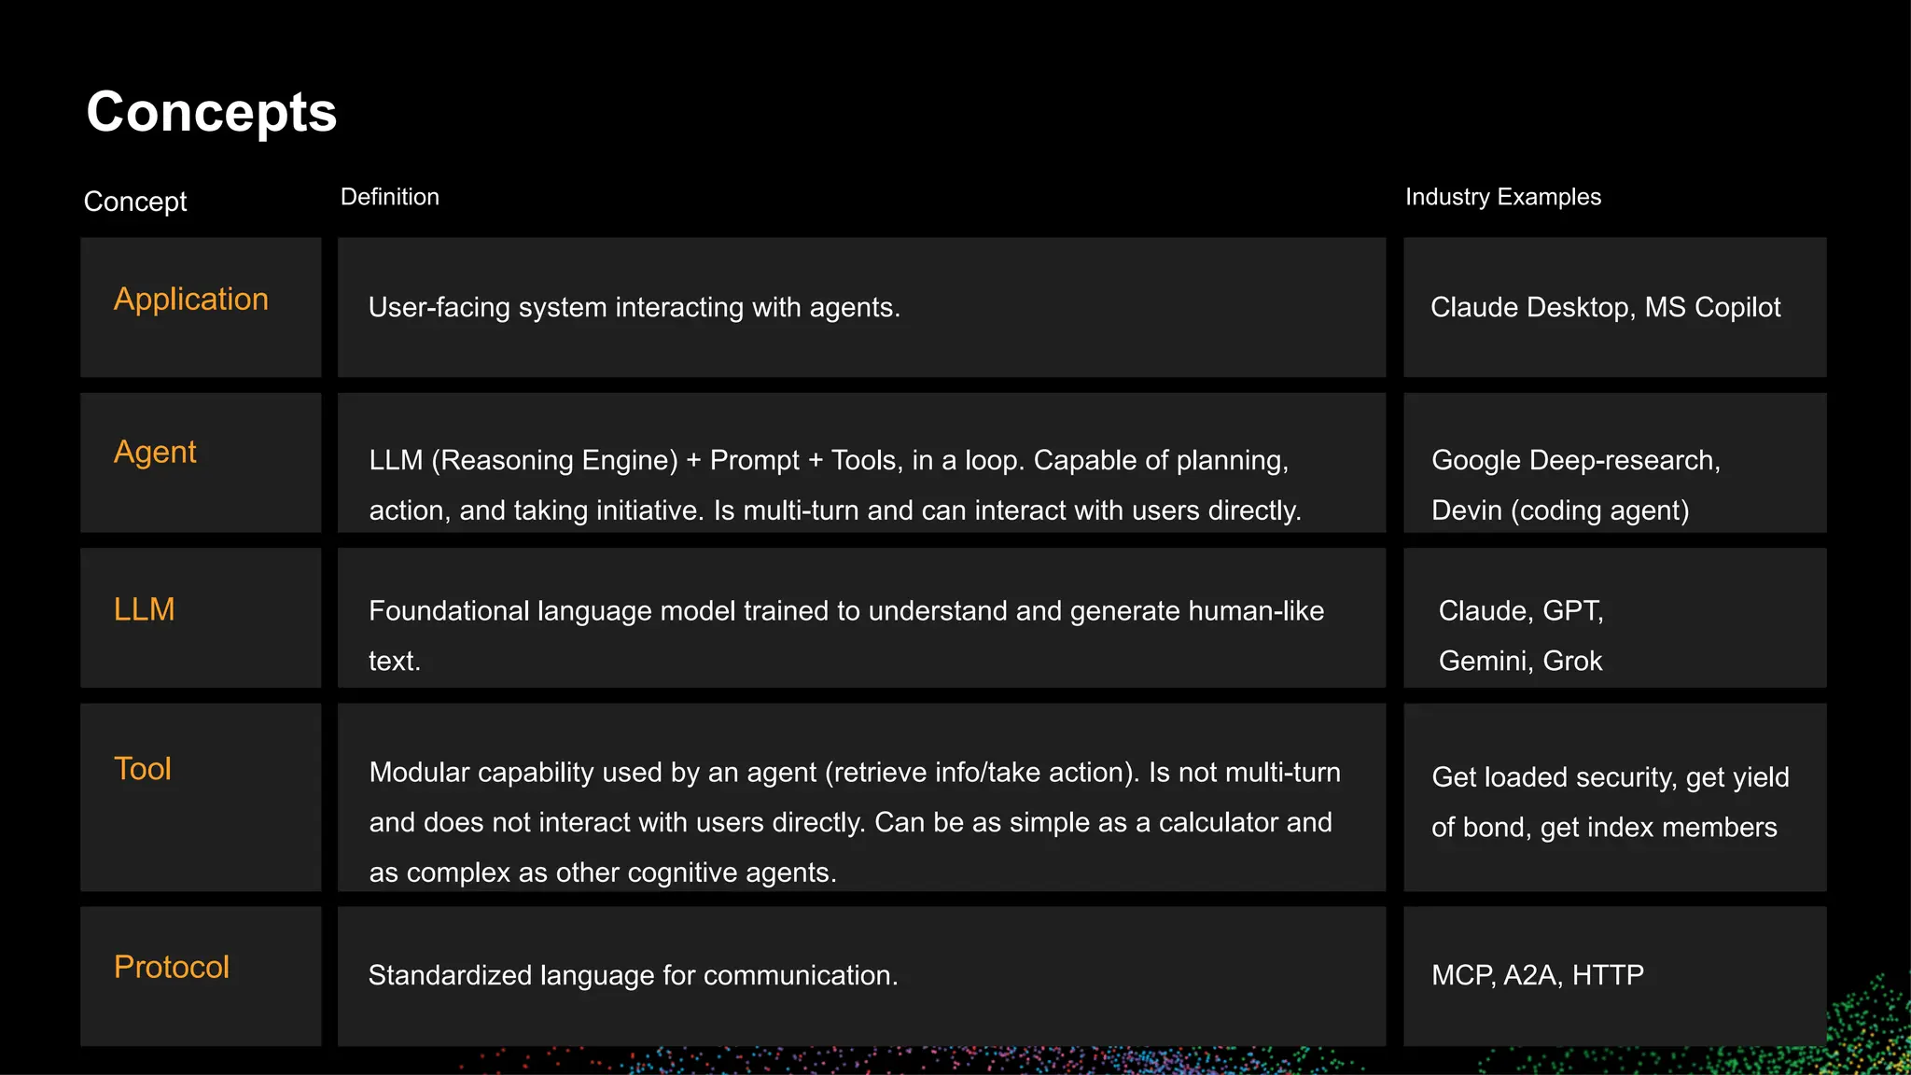The image size is (1911, 1075).
Task: Click the orange "Agent" concept label
Action: pyautogui.click(x=155, y=452)
